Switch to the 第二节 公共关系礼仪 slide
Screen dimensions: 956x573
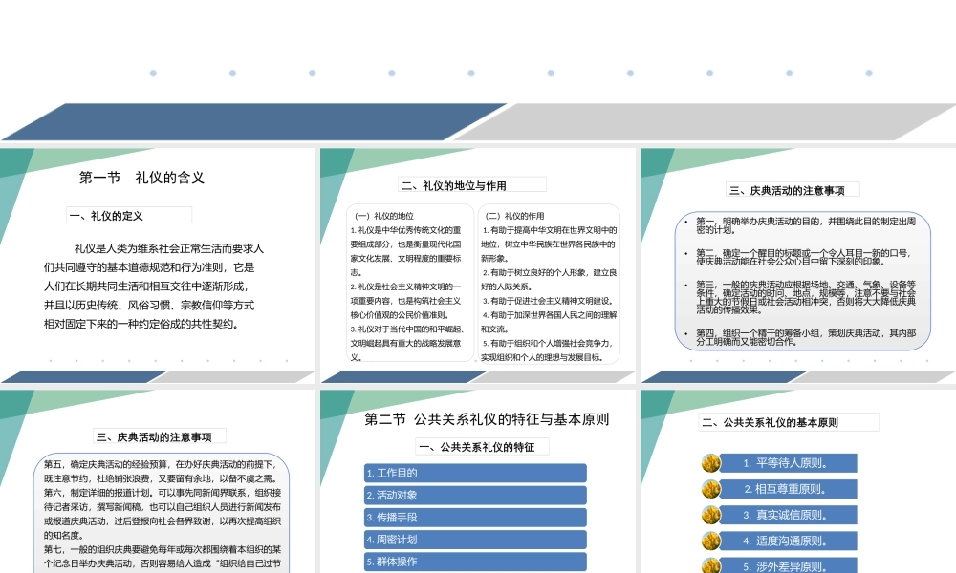489,418
